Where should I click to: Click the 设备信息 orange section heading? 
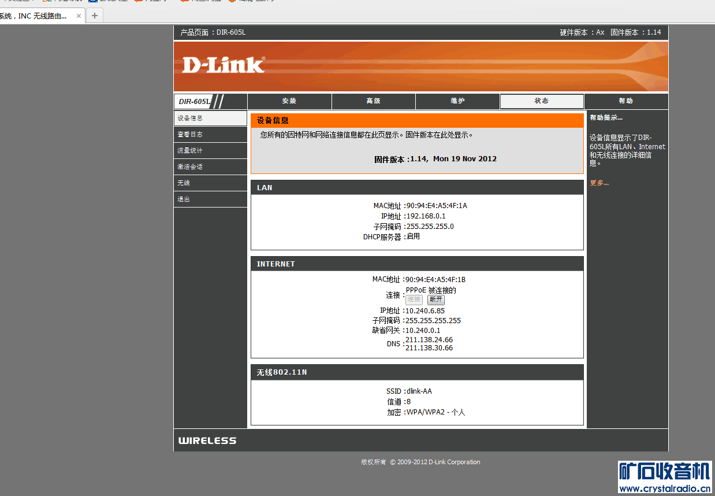pos(417,121)
